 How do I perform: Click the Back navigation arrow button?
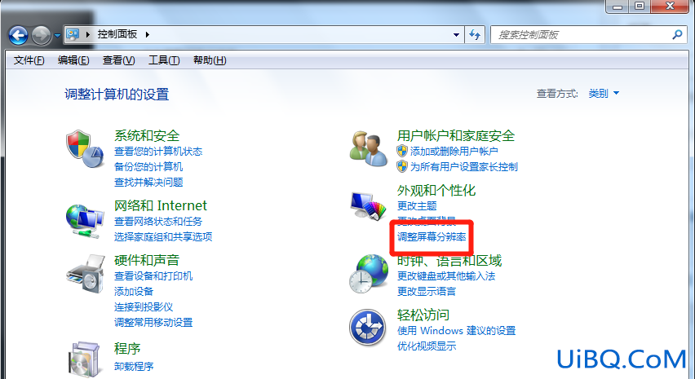point(18,35)
